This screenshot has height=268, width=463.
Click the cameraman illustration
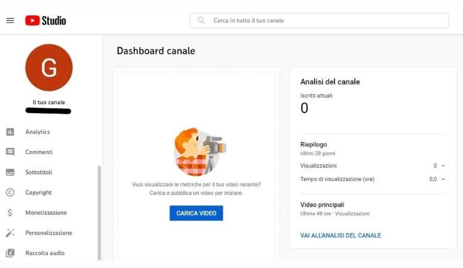pos(200,152)
